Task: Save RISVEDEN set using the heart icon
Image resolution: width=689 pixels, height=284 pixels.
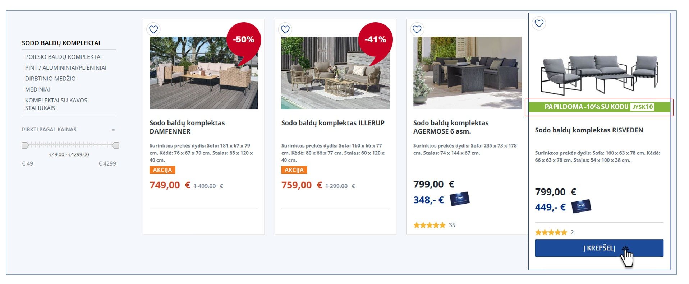Action: 539,23
